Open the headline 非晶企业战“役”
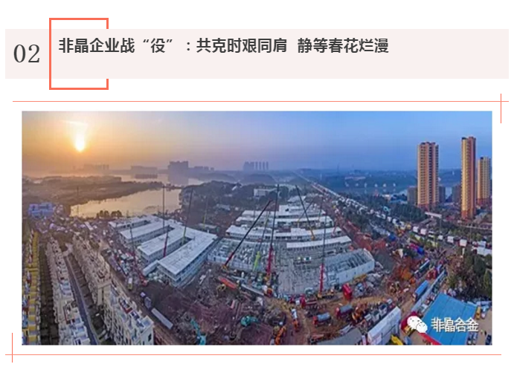Image resolution: width=514 pixels, height=367 pixels. (x=116, y=45)
